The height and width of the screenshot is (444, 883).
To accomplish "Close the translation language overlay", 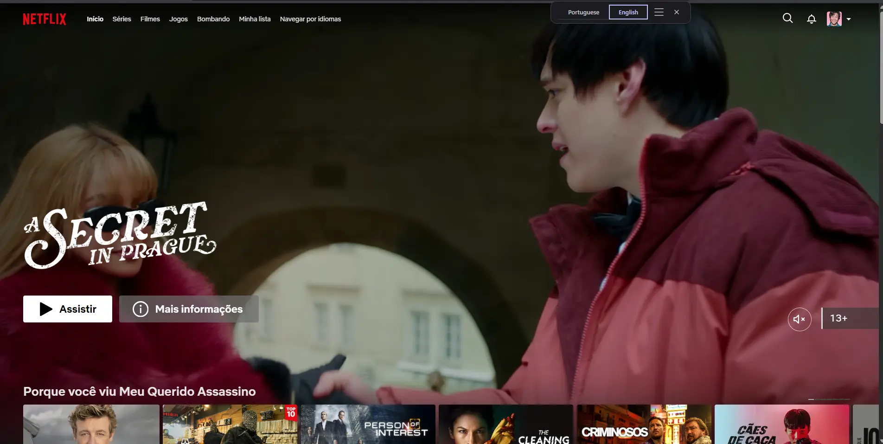I will [677, 12].
